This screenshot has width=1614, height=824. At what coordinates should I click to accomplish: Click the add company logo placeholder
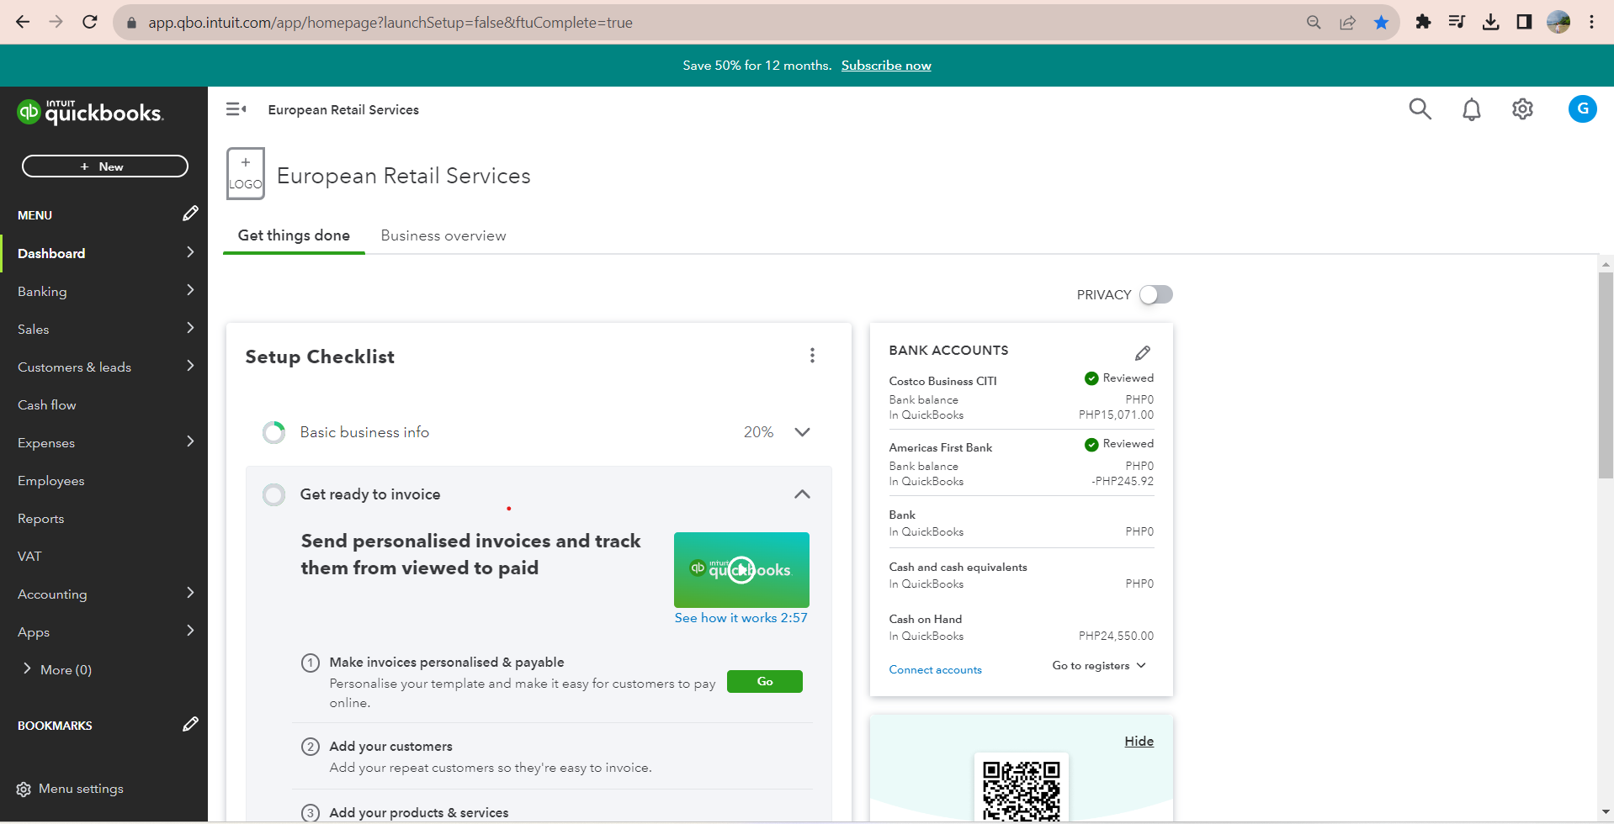pyautogui.click(x=246, y=174)
